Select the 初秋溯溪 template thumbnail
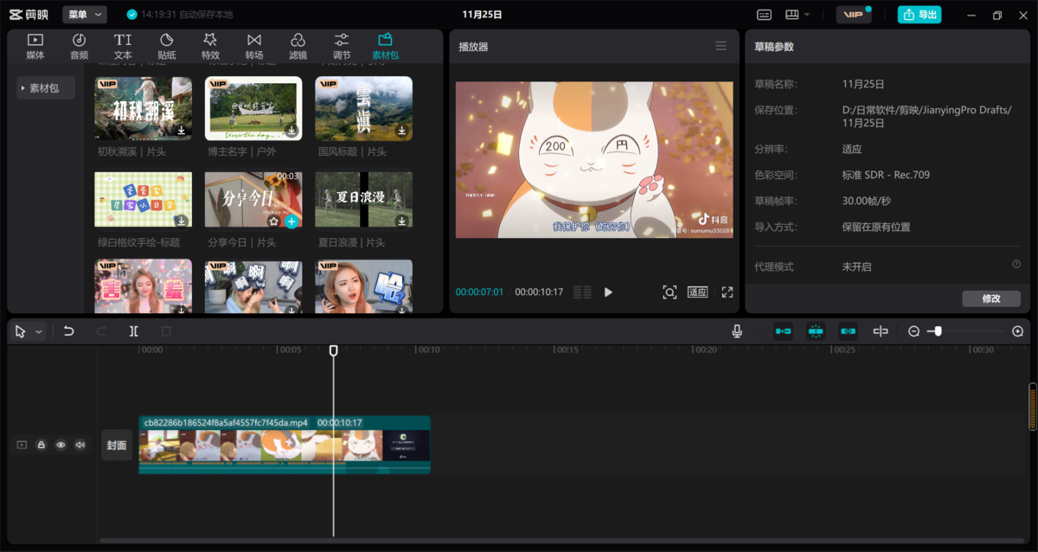The width and height of the screenshot is (1038, 552). [x=143, y=108]
